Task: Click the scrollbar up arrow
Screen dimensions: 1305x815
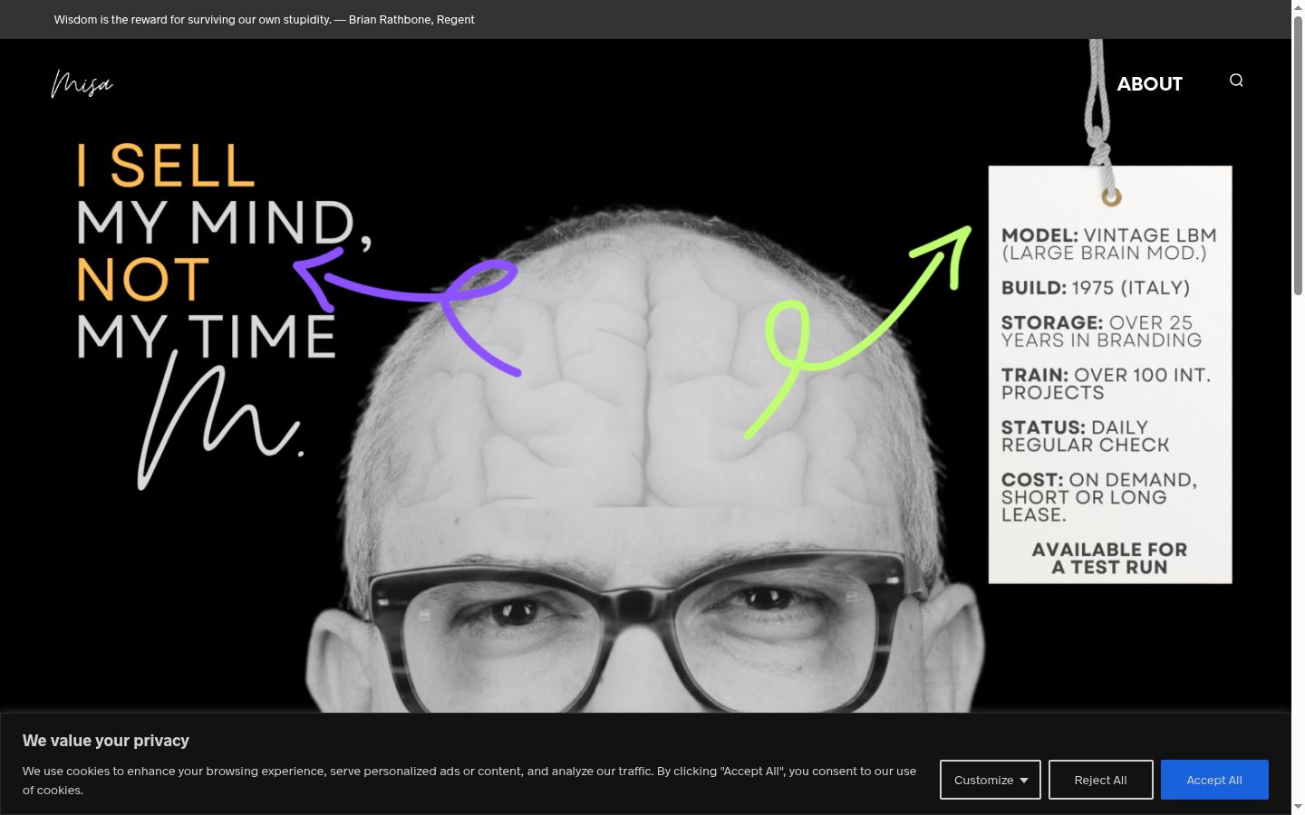Action: click(1298, 7)
